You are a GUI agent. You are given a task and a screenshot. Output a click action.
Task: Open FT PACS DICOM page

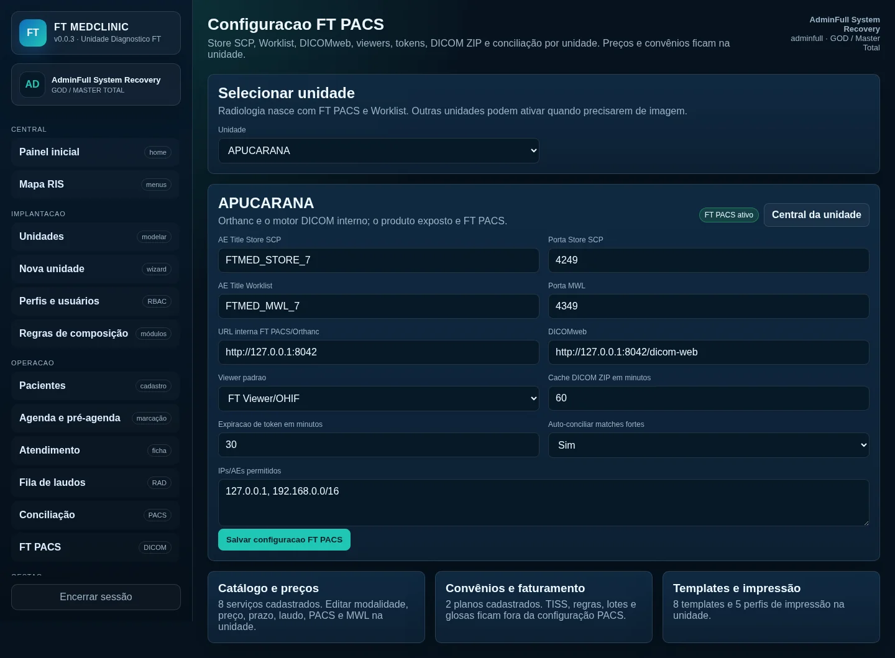[x=95, y=547]
